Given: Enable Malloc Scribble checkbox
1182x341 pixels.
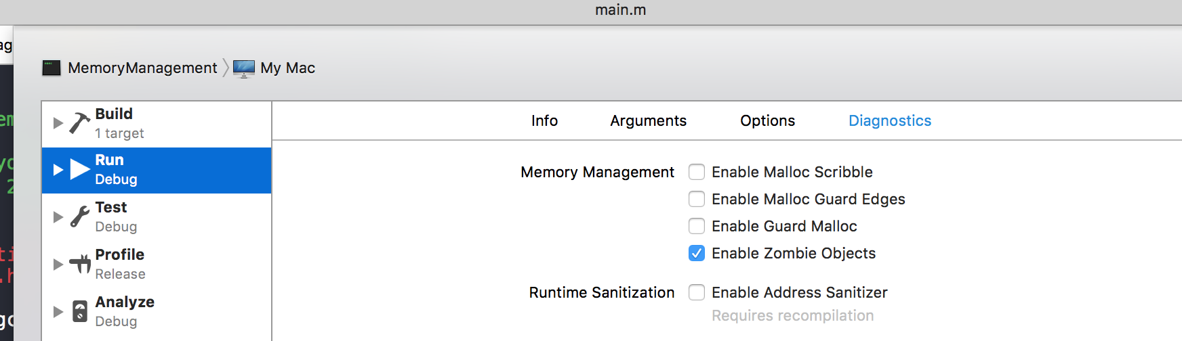Looking at the screenshot, I should (697, 172).
